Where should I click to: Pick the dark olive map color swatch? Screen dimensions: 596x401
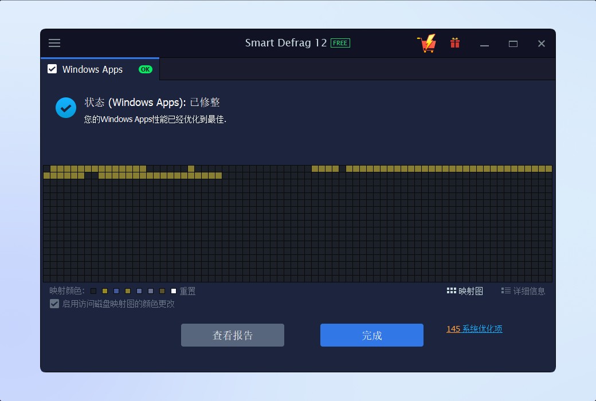pos(162,291)
